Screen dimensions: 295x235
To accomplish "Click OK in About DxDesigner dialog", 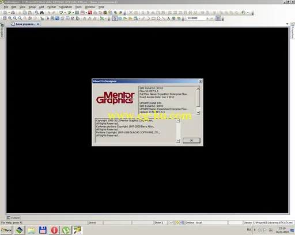I will (191, 140).
